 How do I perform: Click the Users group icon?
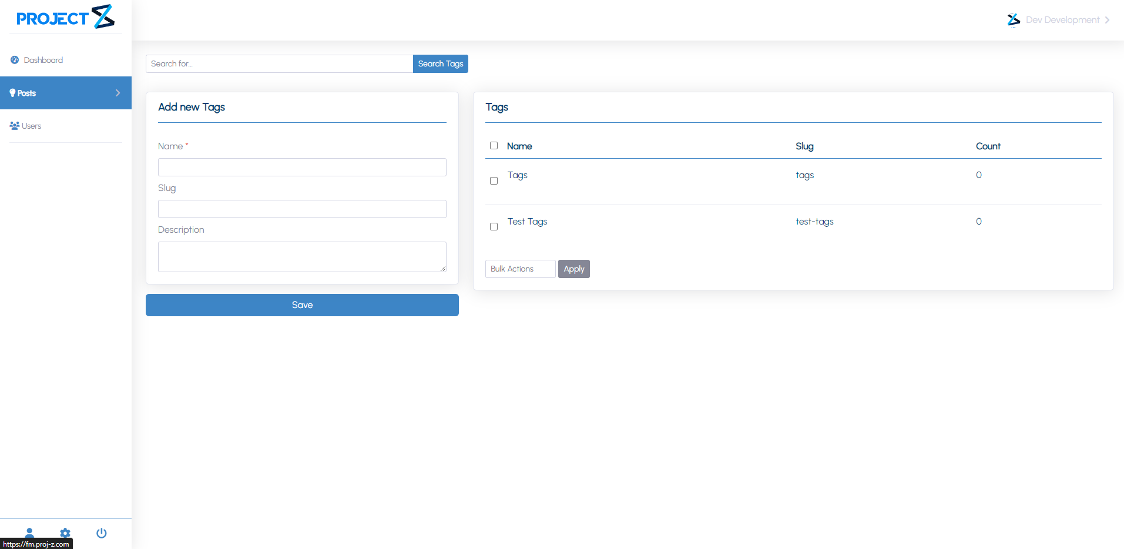(15, 126)
